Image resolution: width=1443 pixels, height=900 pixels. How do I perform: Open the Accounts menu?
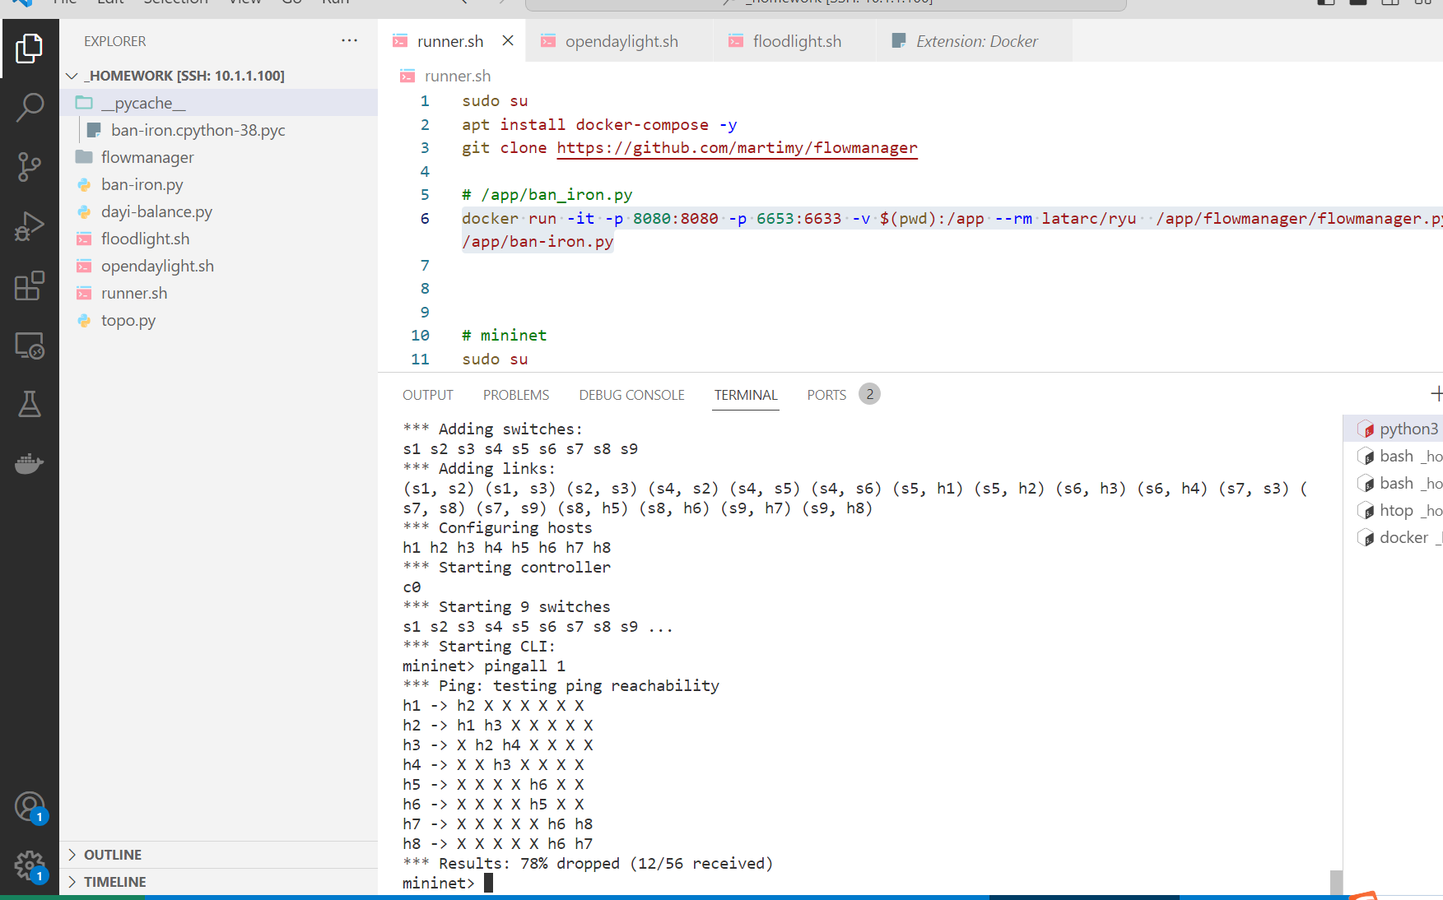pos(30,807)
